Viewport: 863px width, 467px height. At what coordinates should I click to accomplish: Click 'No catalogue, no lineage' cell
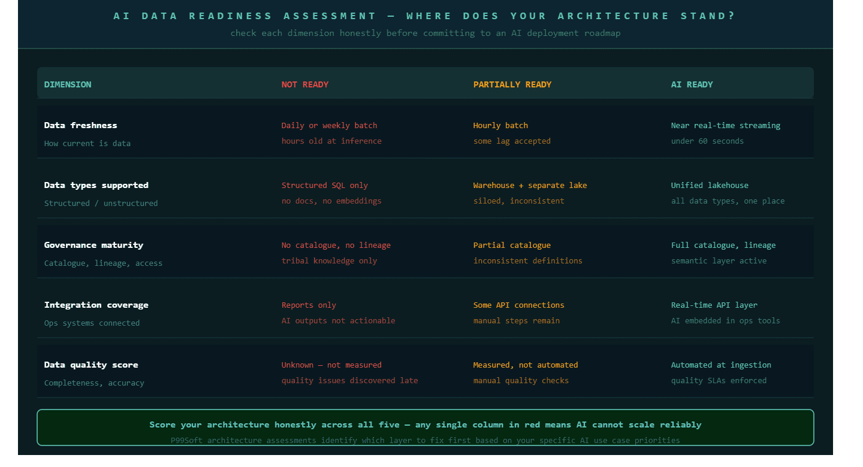click(x=336, y=245)
